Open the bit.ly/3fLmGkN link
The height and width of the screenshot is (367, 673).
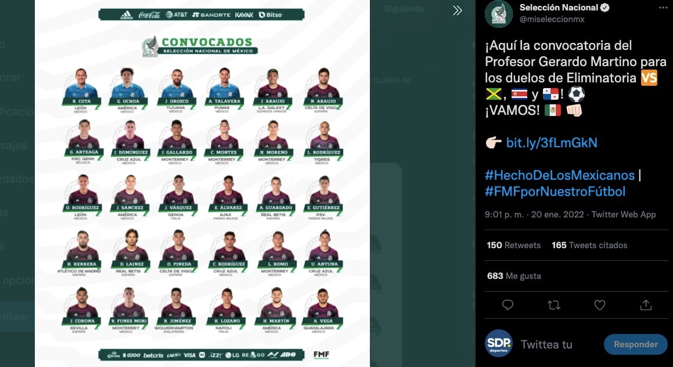tap(552, 143)
